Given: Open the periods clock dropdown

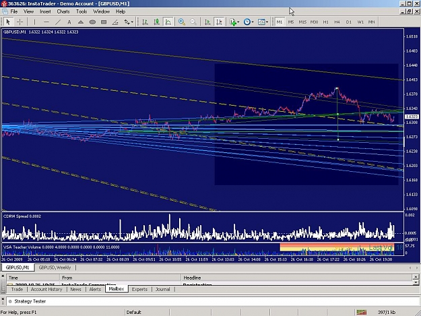Looking at the screenshot, I should pos(249,22).
